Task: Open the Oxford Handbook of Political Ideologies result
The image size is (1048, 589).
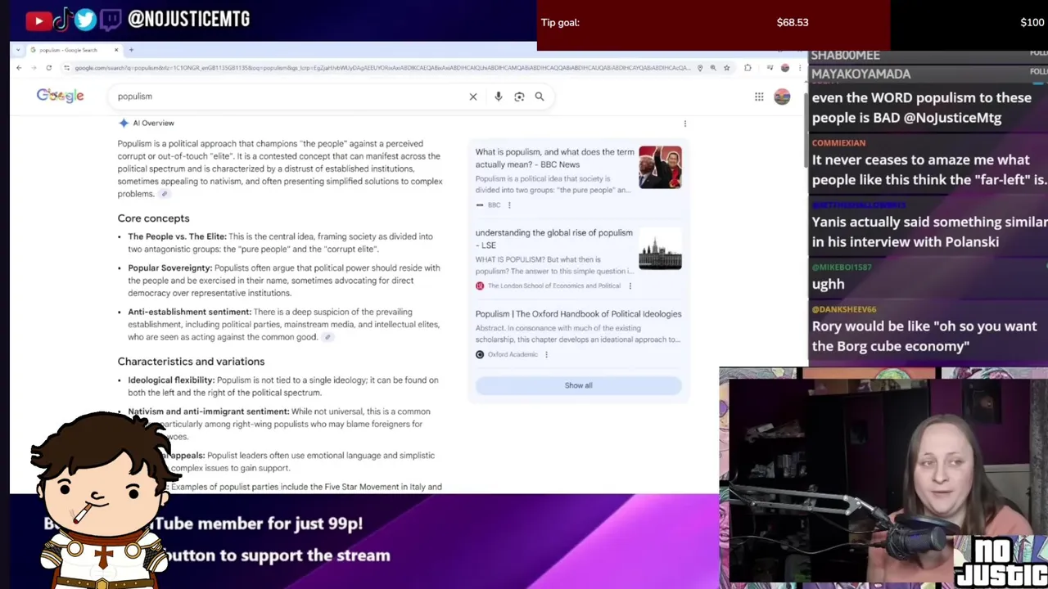Action: 578,314
